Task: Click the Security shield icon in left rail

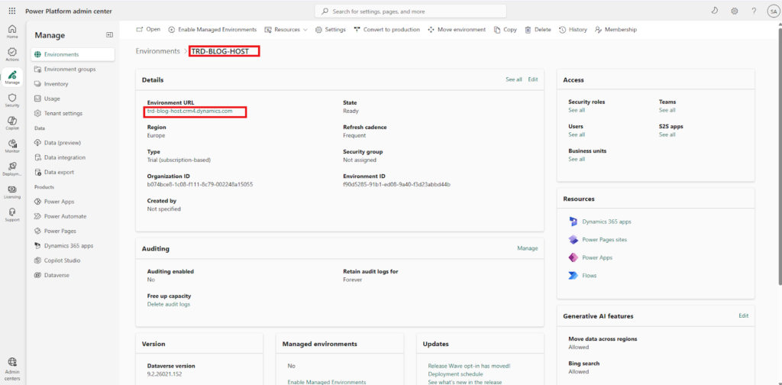Action: [12, 99]
